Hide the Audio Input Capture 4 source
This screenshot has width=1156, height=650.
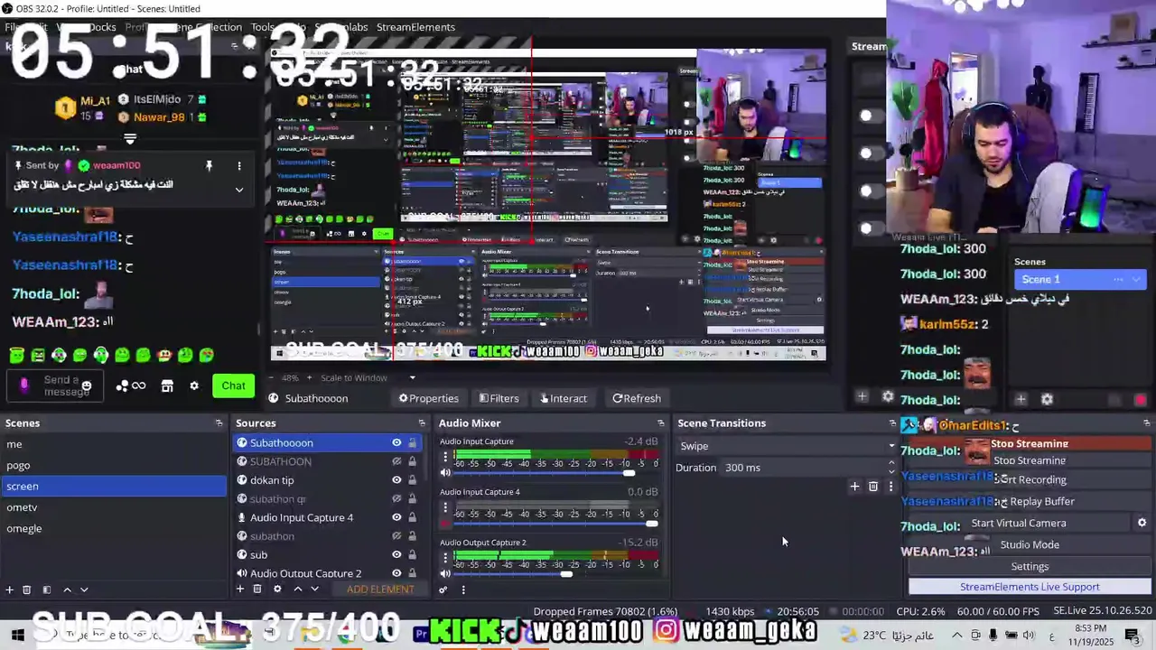(396, 517)
